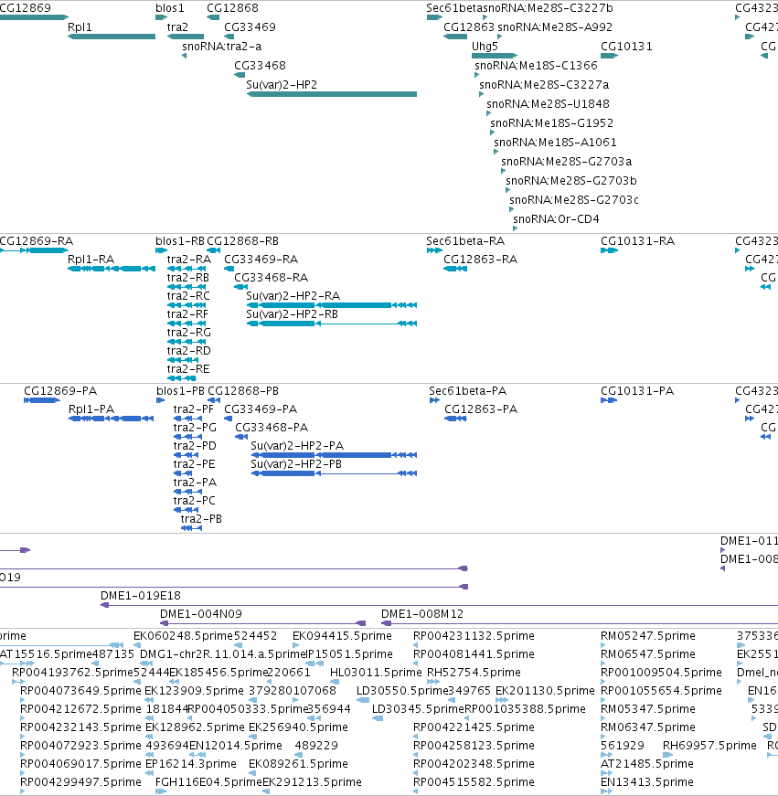
Task: Select the Sec61beta-PA protein label
Action: click(468, 391)
